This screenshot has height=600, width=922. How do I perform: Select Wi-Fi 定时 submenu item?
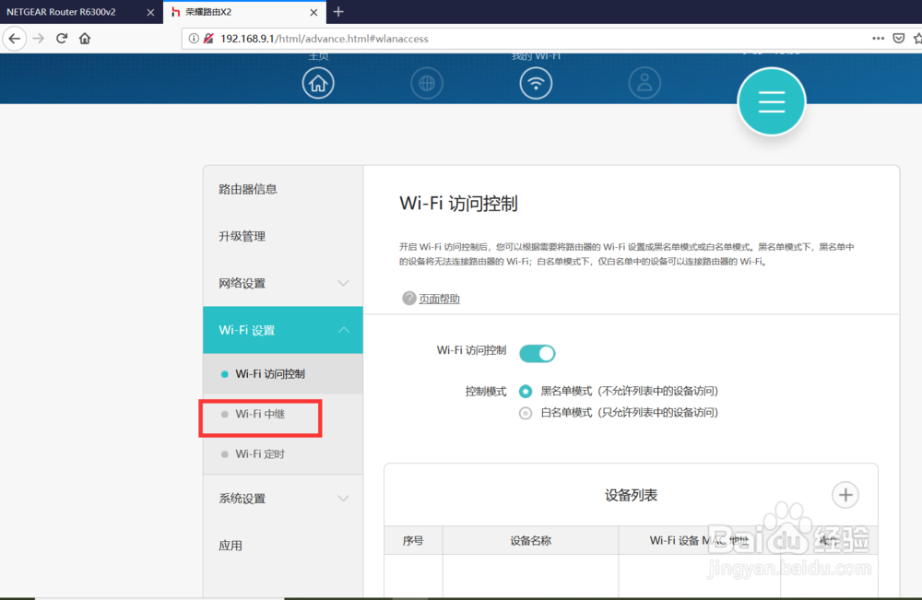point(283,454)
